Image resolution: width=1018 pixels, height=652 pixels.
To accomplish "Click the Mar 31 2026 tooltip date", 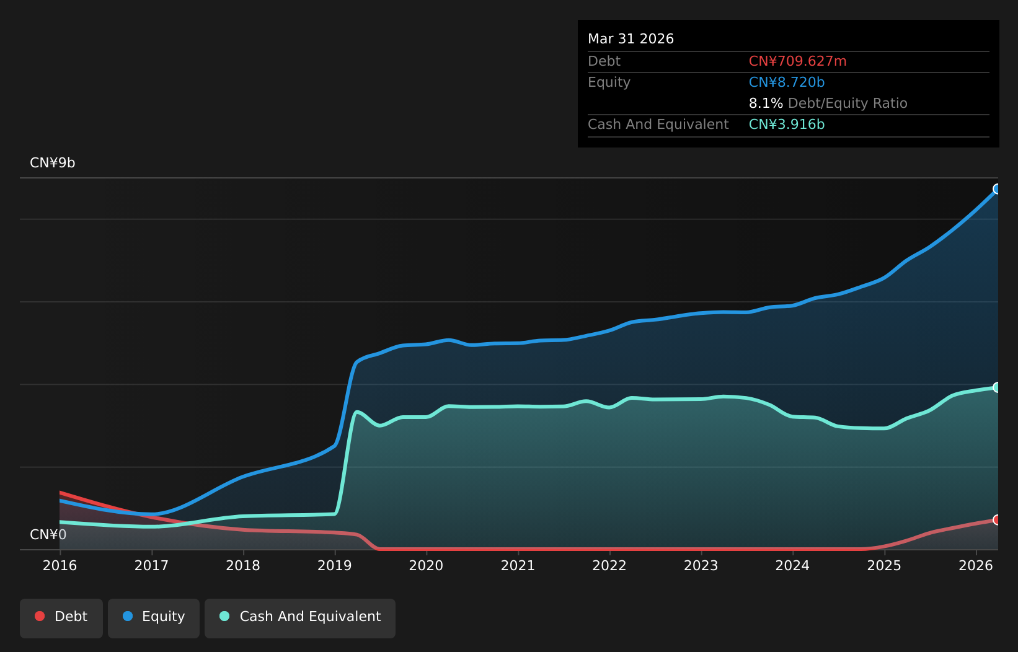I will tap(631, 39).
